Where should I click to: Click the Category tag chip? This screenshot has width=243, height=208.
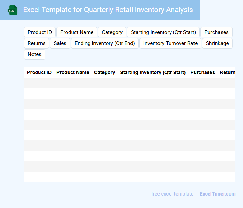(x=112, y=32)
